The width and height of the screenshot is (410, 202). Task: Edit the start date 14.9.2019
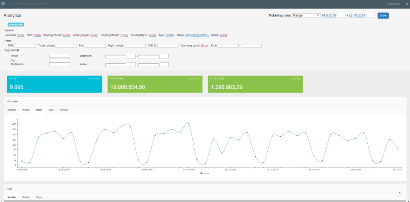pos(329,15)
